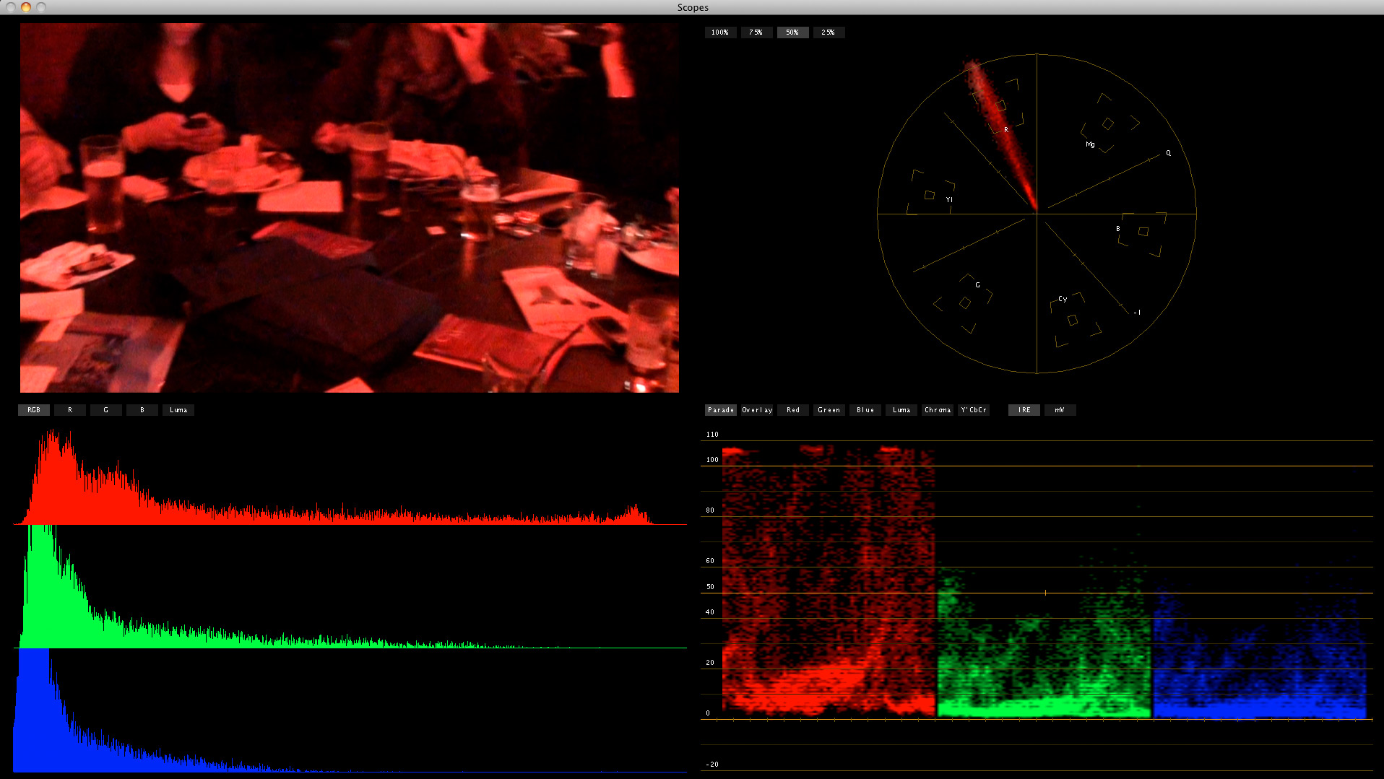
Task: Switch histogram to the G channel
Action: click(x=106, y=410)
